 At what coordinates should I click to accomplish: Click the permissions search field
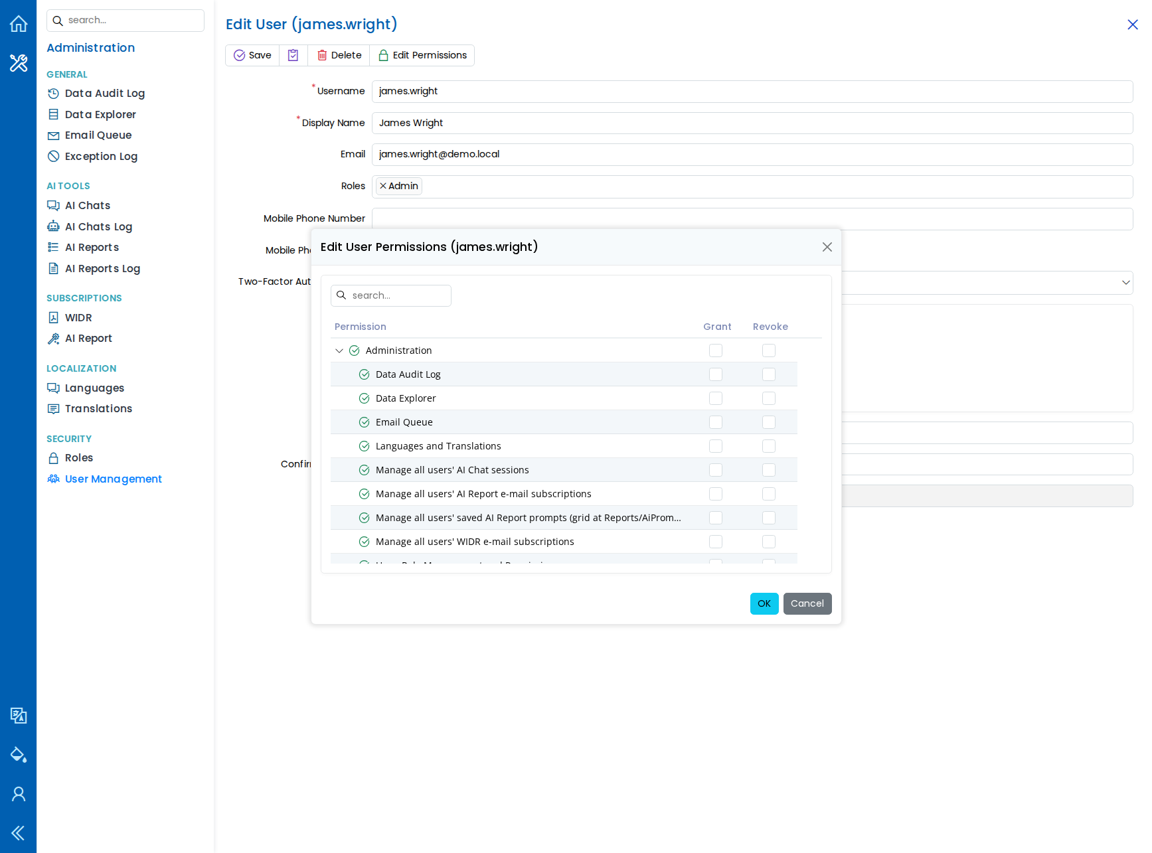(391, 295)
